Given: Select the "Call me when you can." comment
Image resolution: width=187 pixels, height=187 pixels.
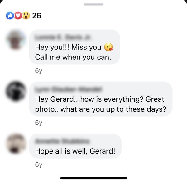Looking at the screenshot, I should (x=73, y=57).
